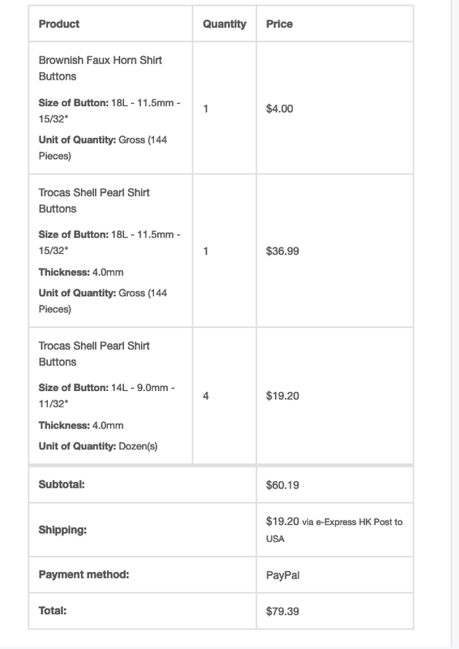Click the Product column header
Image resolution: width=459 pixels, height=649 pixels.
coord(58,24)
